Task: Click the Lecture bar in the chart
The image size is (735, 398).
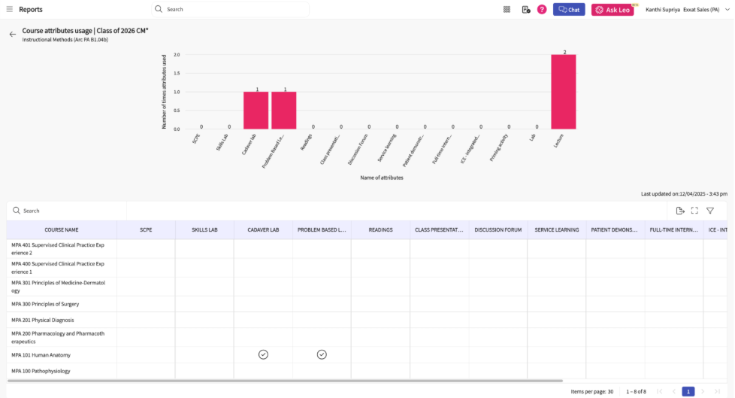Action: (x=564, y=92)
